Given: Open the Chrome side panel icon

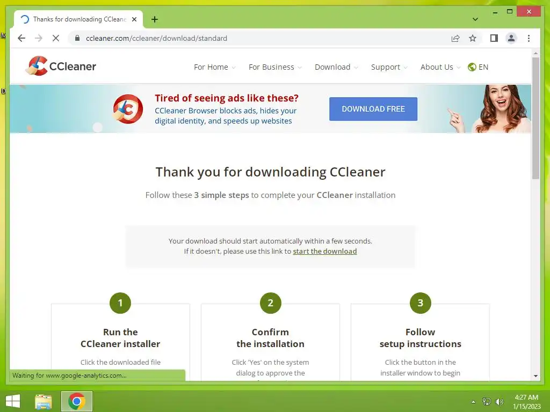Looking at the screenshot, I should [x=494, y=38].
